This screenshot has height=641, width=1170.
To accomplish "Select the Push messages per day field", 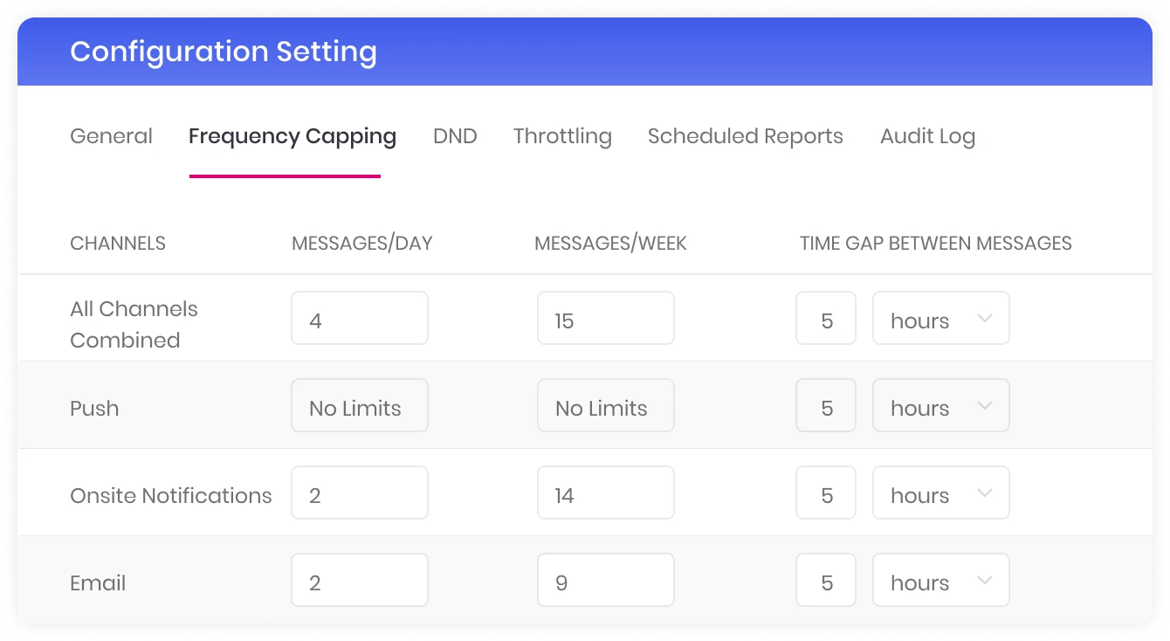I will click(x=360, y=406).
